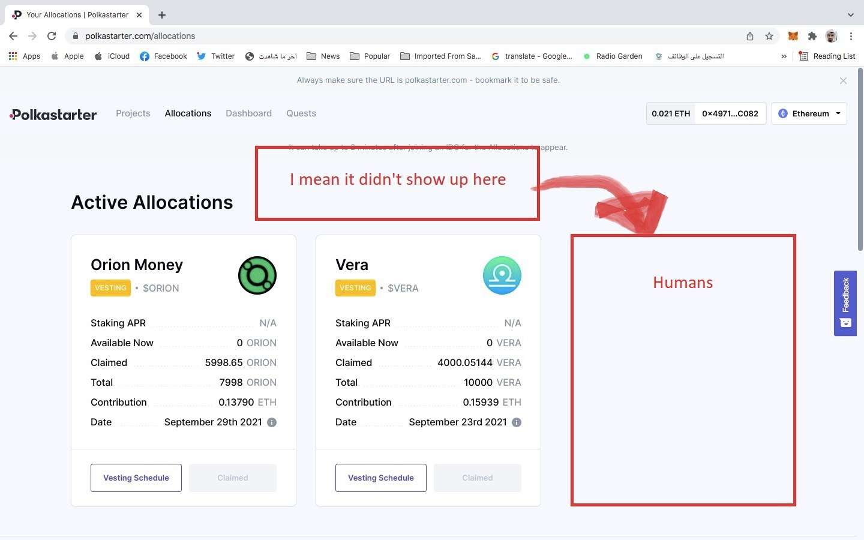Open the iCloud bookmark

tap(112, 56)
